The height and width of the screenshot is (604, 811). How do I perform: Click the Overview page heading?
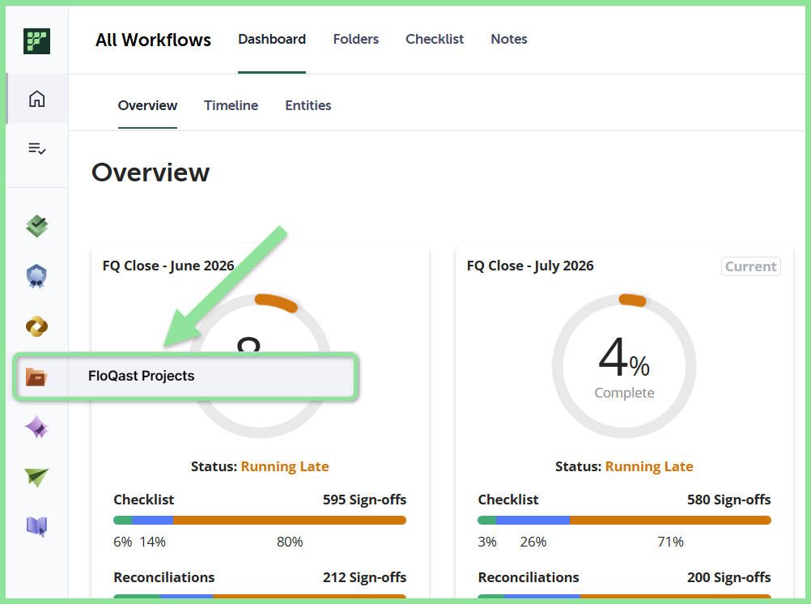click(151, 172)
